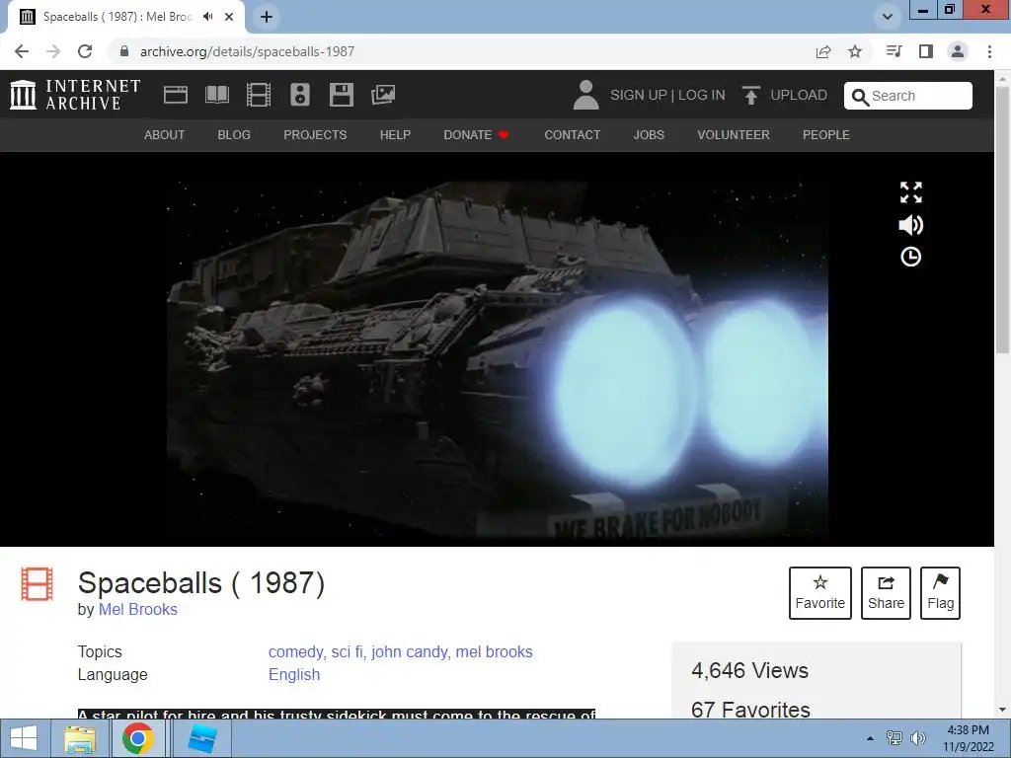The width and height of the screenshot is (1011, 758).
Task: Click the LOG IN link
Action: pyautogui.click(x=702, y=96)
